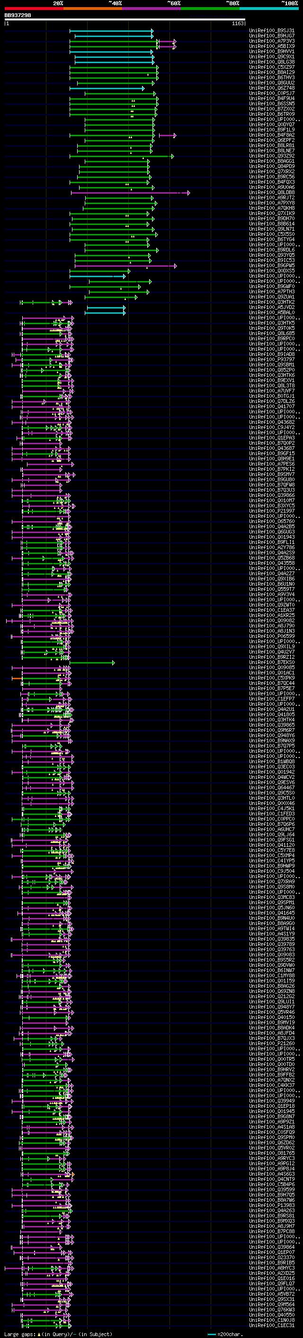Click the red 20% identity legend segment
The width and height of the screenshot is (303, 1338).
[x=34, y=9]
